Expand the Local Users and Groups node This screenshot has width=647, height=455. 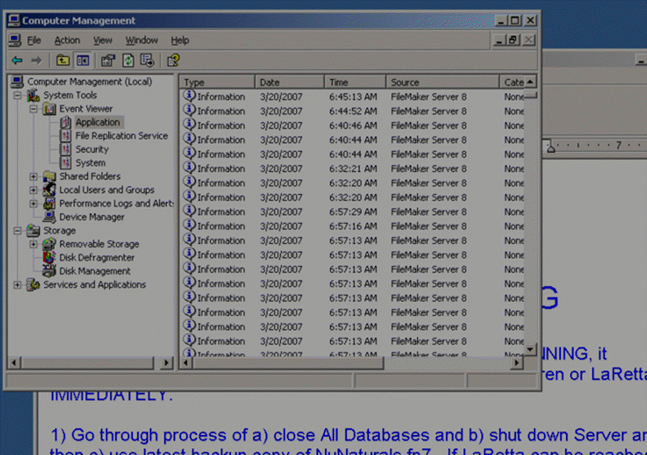pyautogui.click(x=33, y=190)
